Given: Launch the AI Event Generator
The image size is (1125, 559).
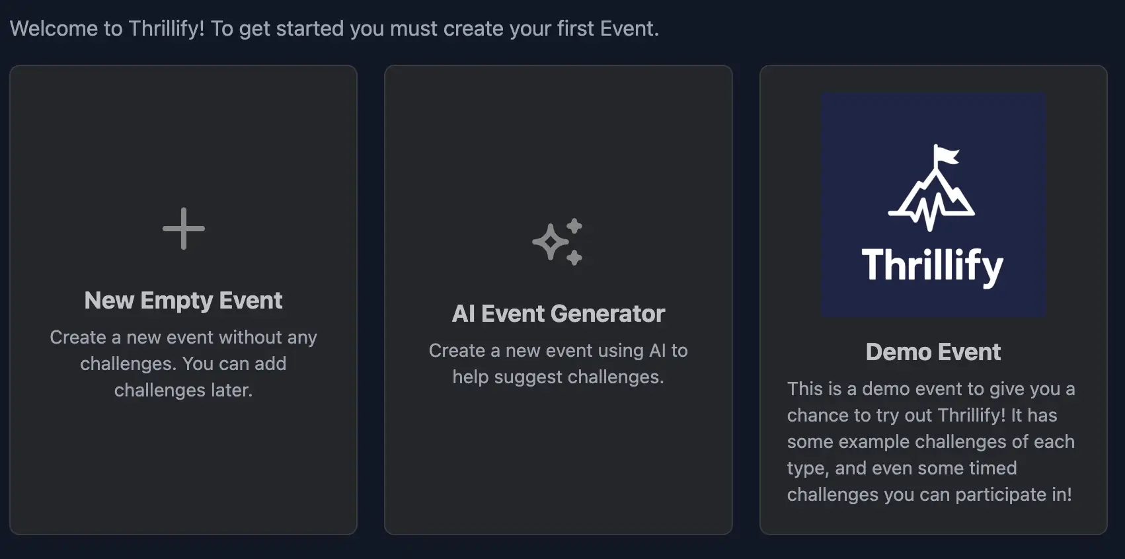Looking at the screenshot, I should [559, 297].
